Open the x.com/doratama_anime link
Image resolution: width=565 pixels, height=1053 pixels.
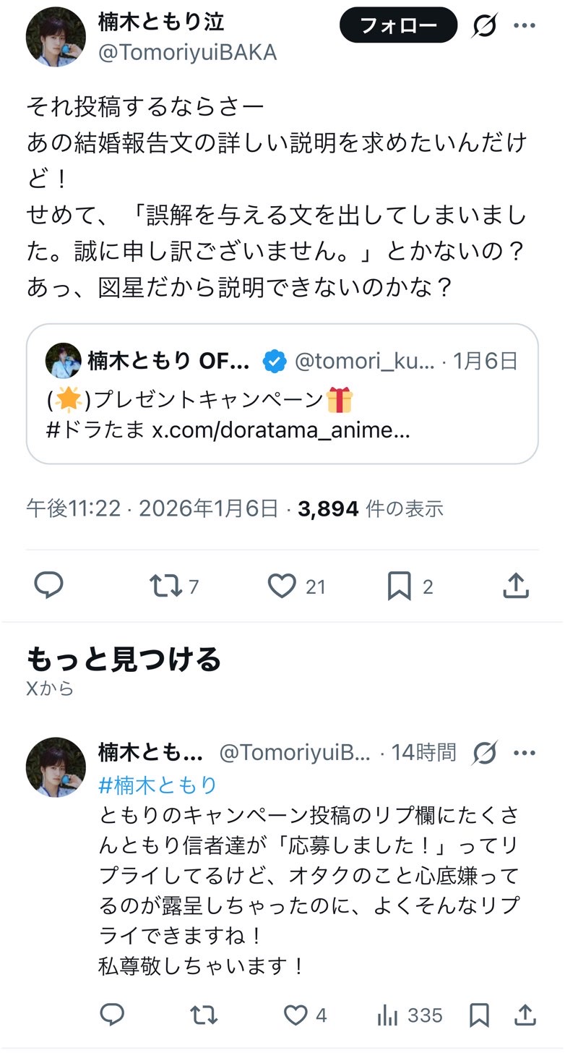[x=281, y=430]
